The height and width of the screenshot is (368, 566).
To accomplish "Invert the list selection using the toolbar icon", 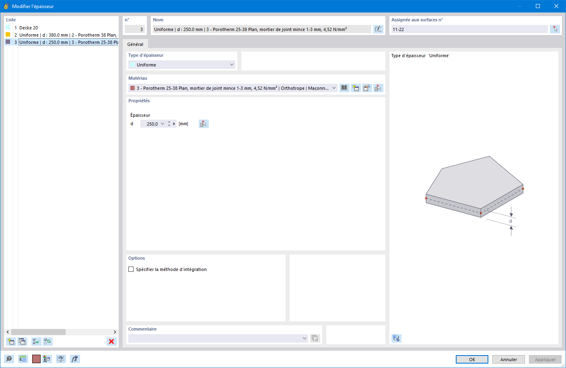I will (47, 341).
